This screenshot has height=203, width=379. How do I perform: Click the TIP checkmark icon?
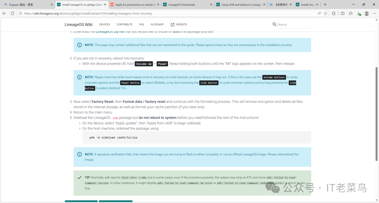pos(79,178)
